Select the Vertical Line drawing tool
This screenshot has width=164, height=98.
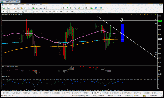[x=12, y=11]
